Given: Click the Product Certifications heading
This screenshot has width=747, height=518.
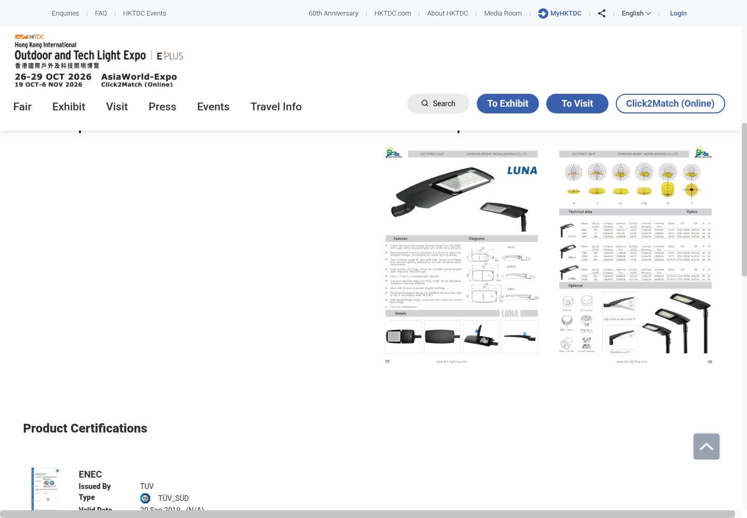Looking at the screenshot, I should (x=85, y=428).
